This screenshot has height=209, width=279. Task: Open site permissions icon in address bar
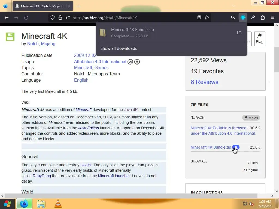[x=68, y=18]
